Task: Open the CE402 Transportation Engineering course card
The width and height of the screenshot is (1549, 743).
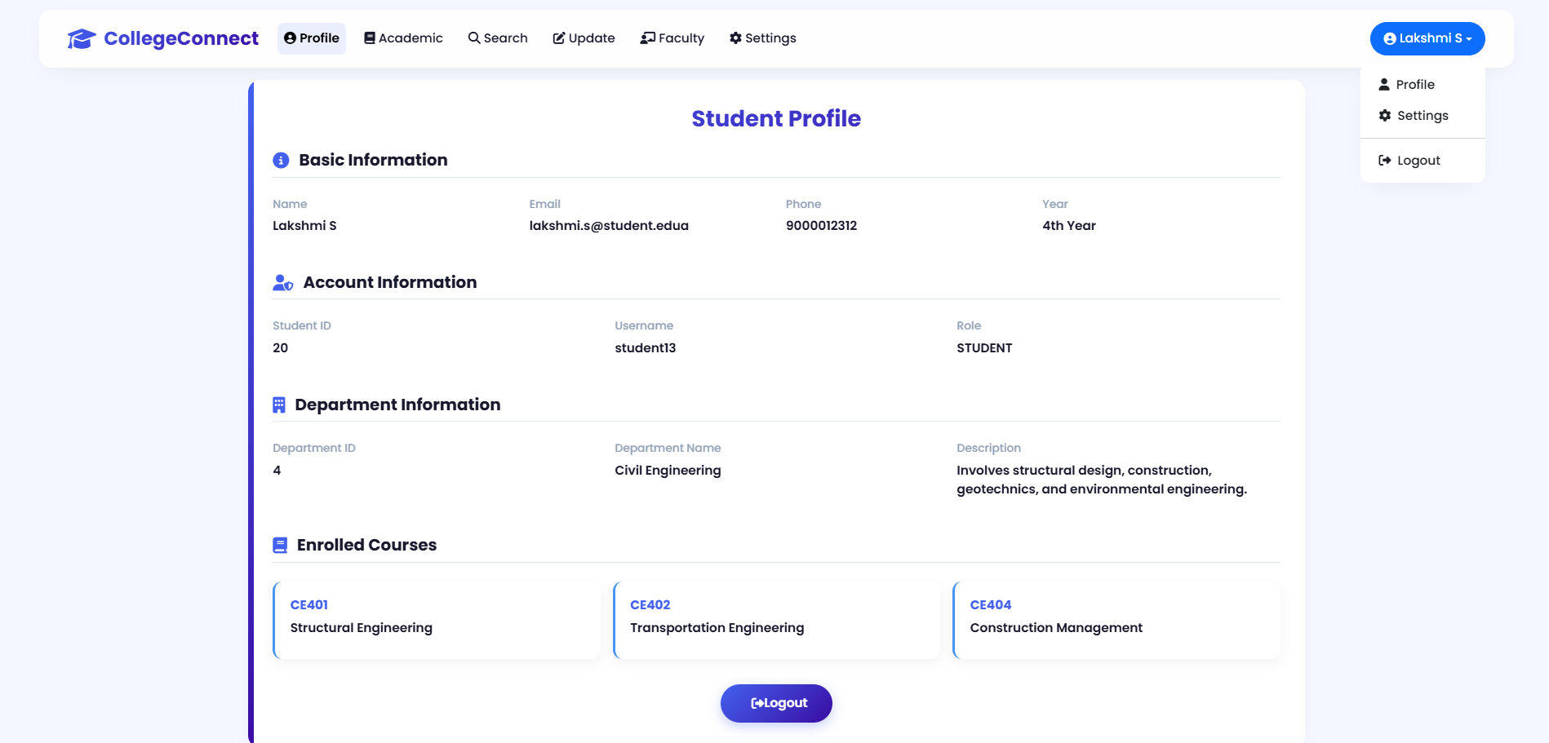Action: [776, 621]
